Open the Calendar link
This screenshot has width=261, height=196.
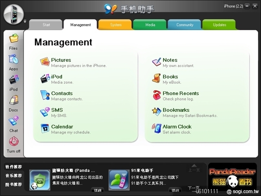pyautogui.click(x=62, y=127)
